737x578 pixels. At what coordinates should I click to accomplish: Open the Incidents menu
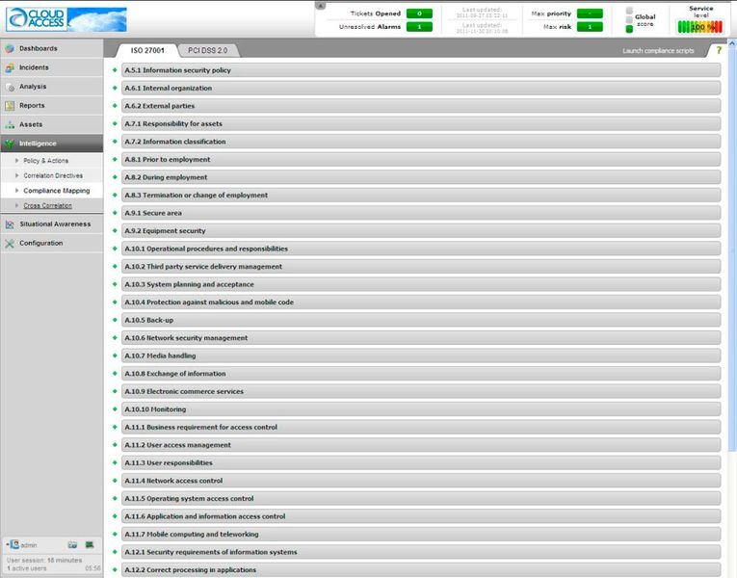(52, 67)
